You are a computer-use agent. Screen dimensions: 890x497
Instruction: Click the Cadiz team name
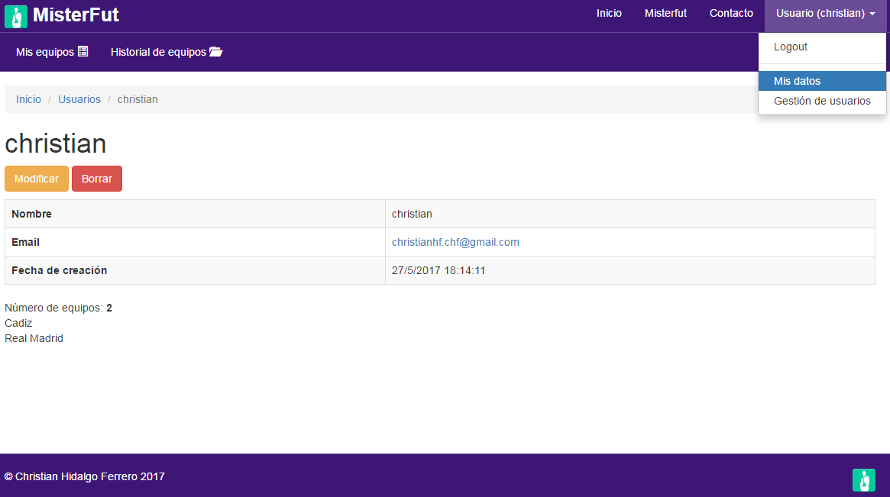pos(18,324)
